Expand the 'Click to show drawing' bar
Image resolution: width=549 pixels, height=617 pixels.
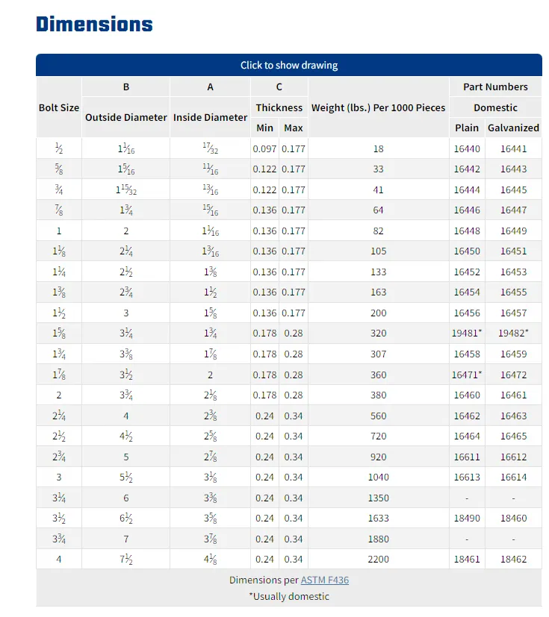click(x=288, y=65)
